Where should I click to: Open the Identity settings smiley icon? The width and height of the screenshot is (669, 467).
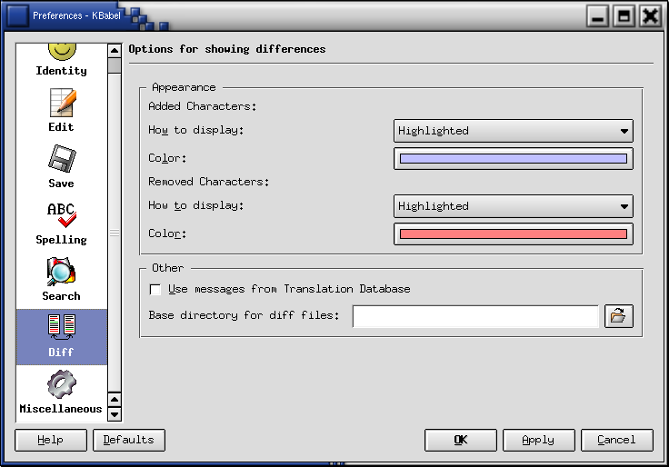pos(61,53)
